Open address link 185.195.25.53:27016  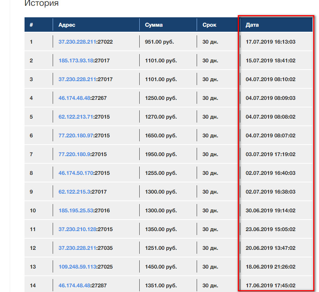(x=84, y=211)
